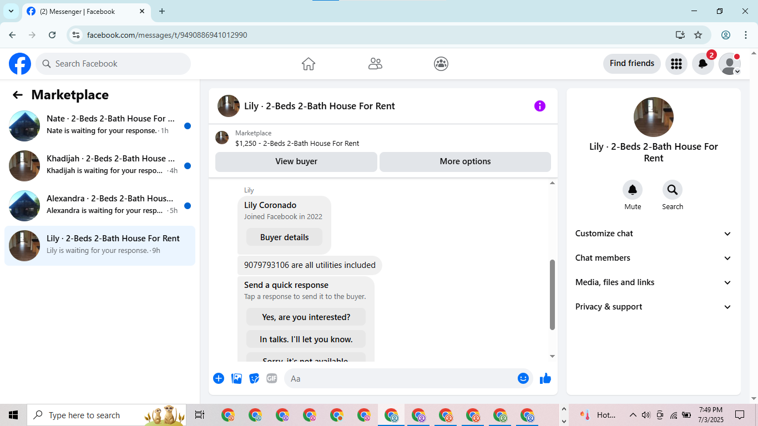
Task: Open the Windows notification center icon
Action: coord(740,415)
